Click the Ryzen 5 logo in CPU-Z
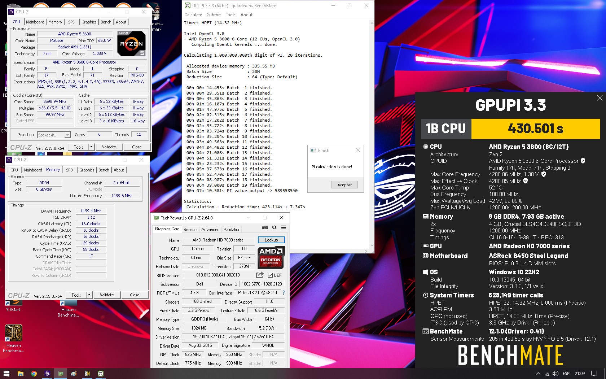The height and width of the screenshot is (379, 606). point(131,44)
